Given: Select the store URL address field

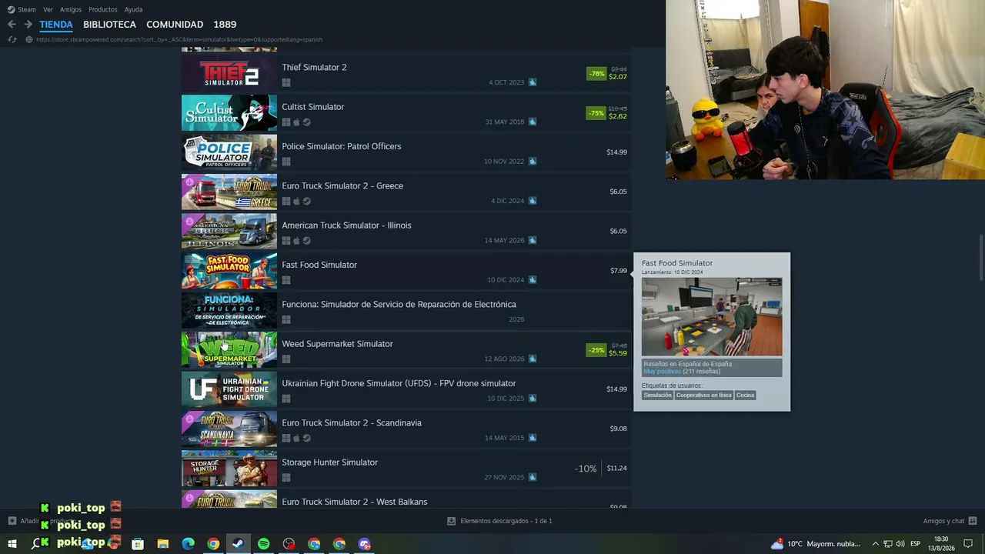Looking at the screenshot, I should pos(179,39).
